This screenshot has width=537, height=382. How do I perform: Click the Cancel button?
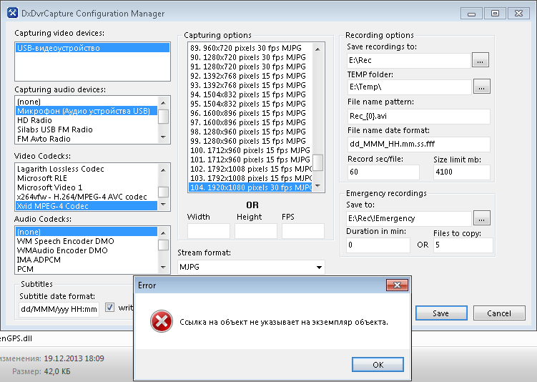(x=498, y=313)
